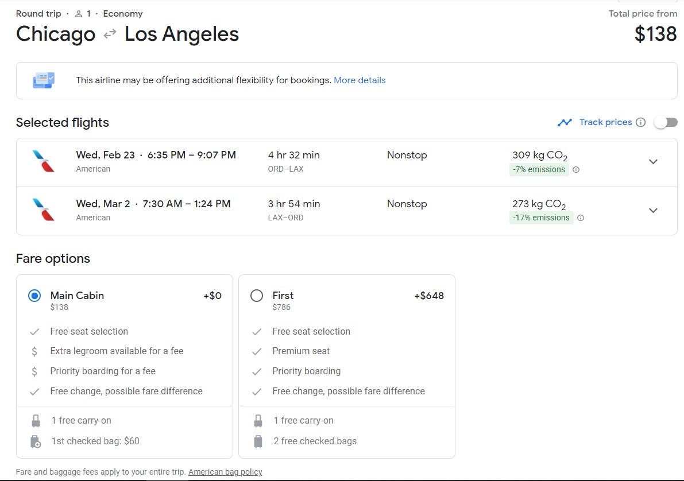Click the Track prices trend line icon
Screen dimensions: 684x481
(x=565, y=122)
